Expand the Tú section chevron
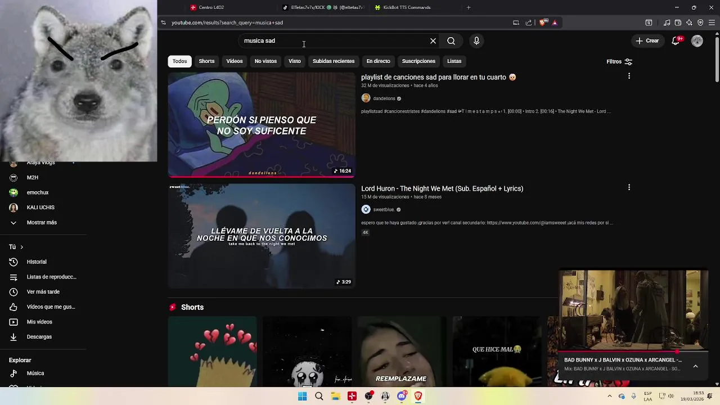720x405 pixels. 21,247
